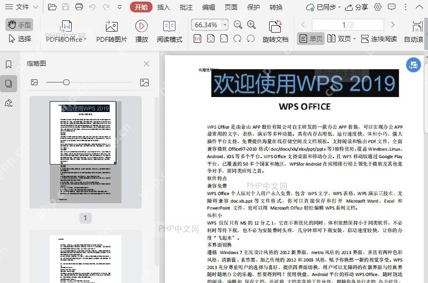
Task: Open the bookmark panel in the sidebar
Action: click(x=9, y=64)
